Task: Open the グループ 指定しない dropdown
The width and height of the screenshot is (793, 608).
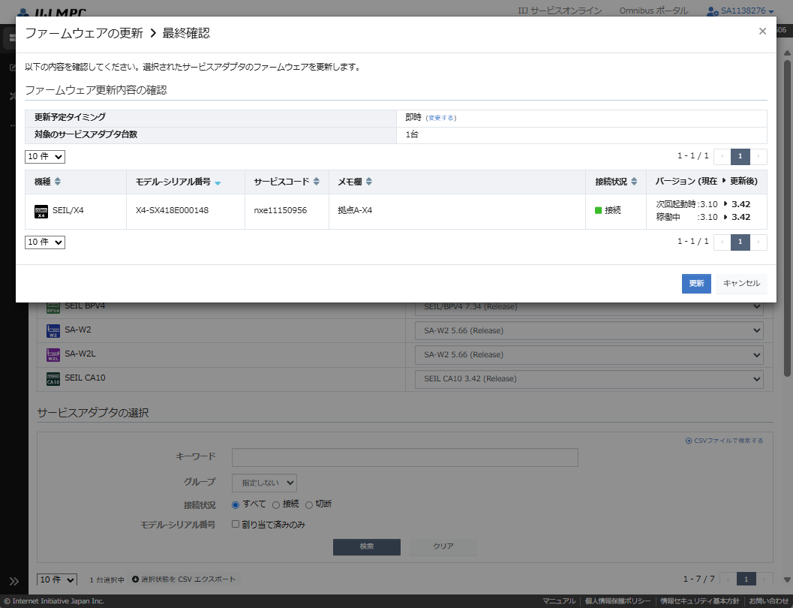Action: coord(264,483)
